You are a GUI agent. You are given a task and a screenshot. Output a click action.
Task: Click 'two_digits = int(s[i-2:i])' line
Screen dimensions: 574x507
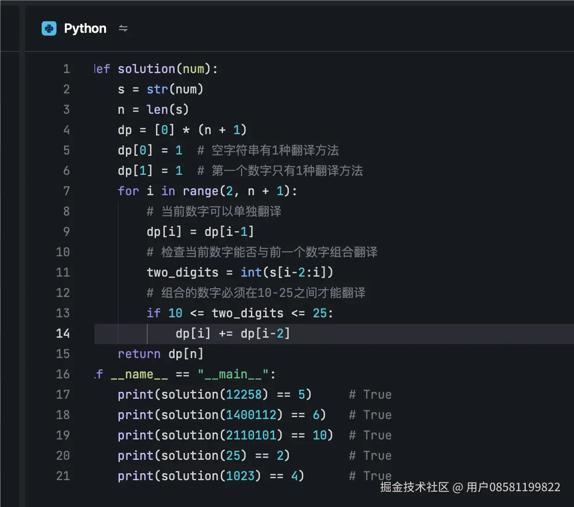point(240,272)
